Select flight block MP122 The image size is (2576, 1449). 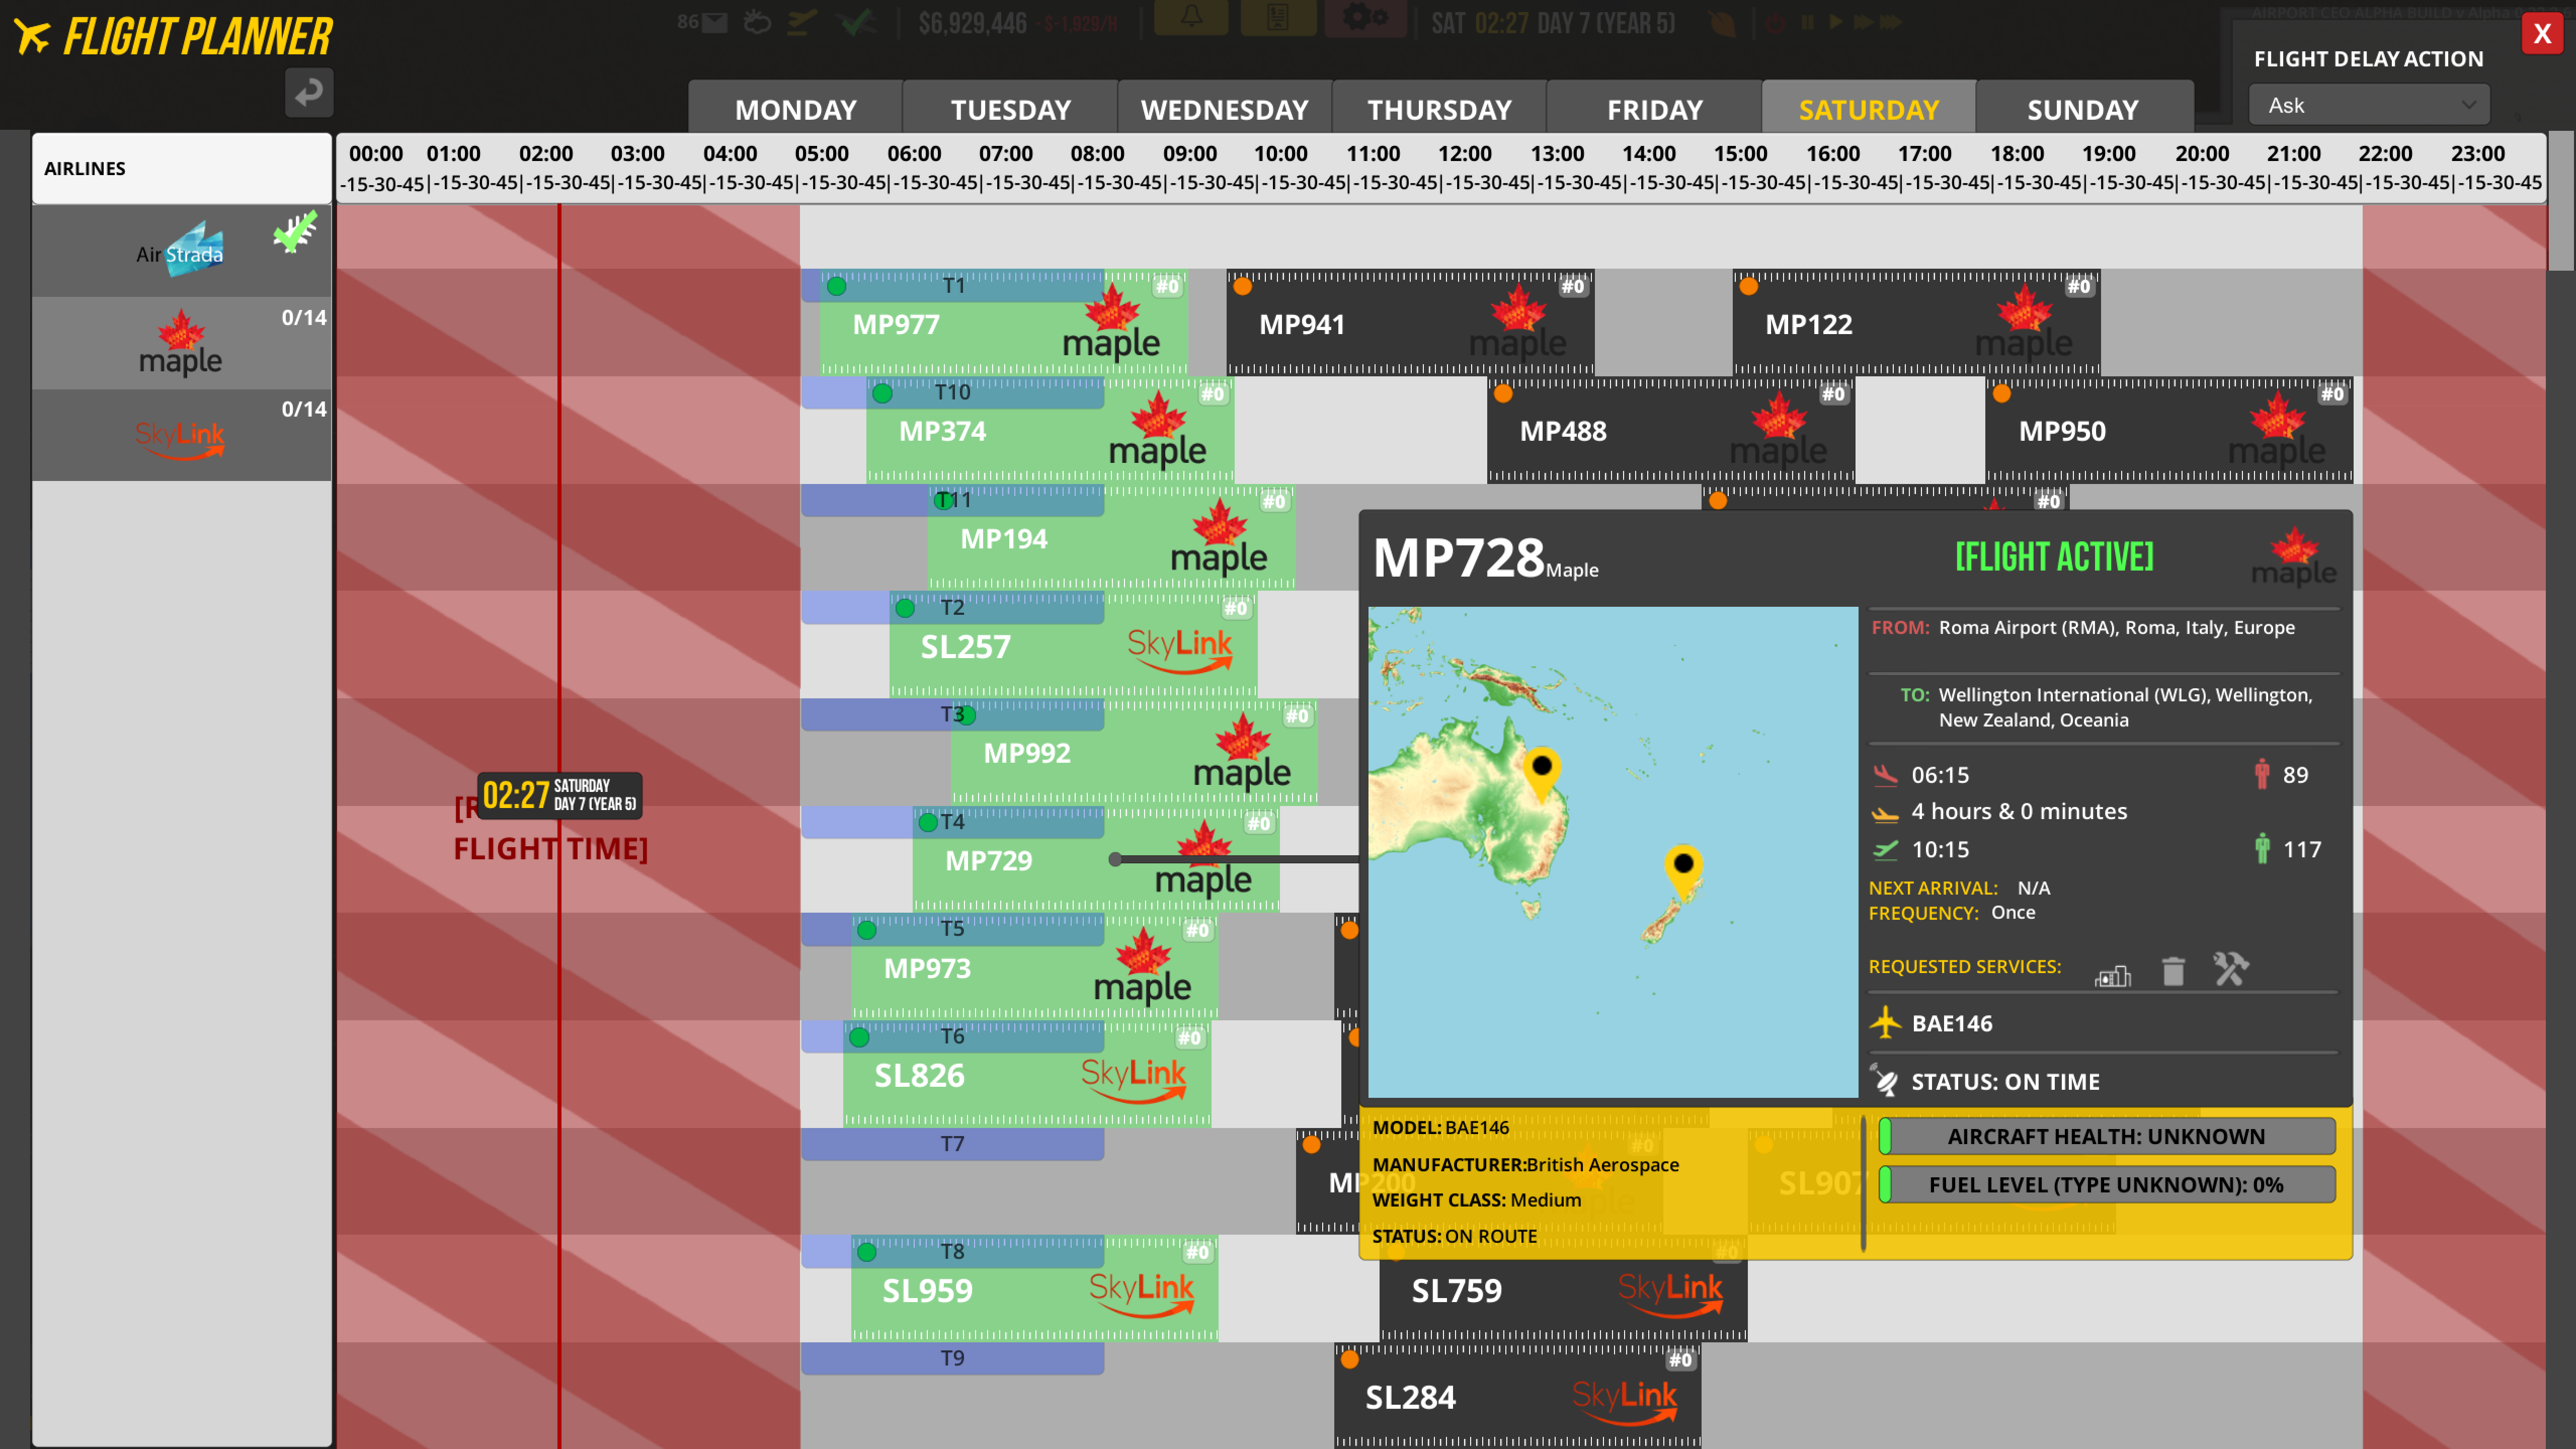pos(1916,323)
